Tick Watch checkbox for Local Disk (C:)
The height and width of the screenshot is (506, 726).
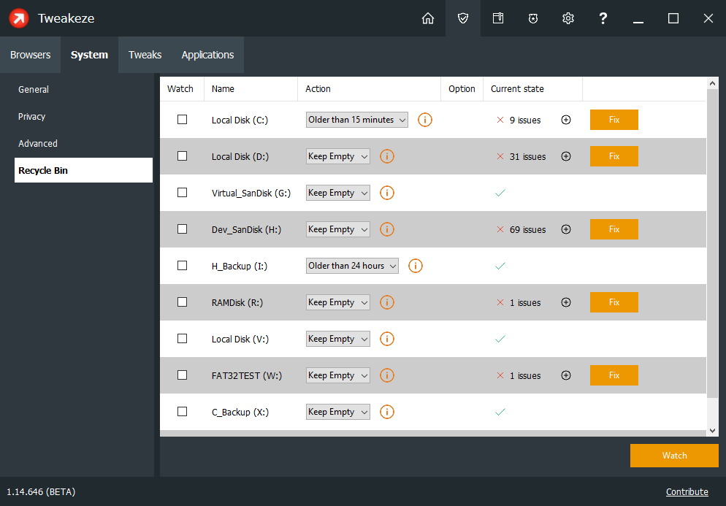coord(183,120)
